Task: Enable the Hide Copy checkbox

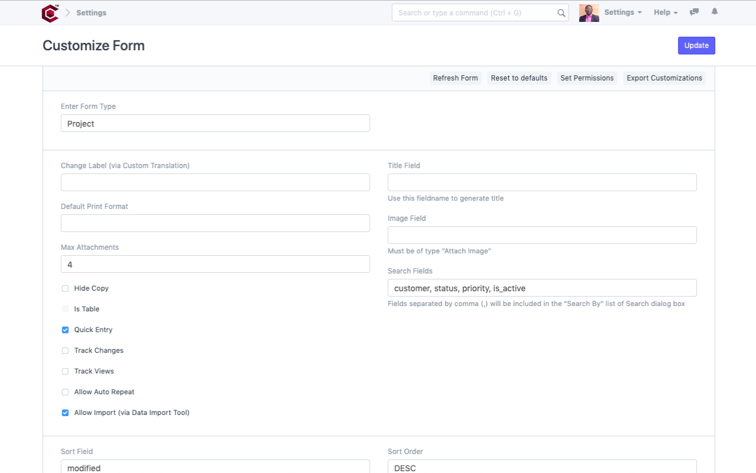Action: point(65,288)
